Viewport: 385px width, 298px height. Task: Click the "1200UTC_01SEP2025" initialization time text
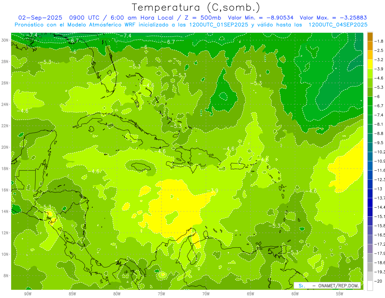tap(218, 25)
